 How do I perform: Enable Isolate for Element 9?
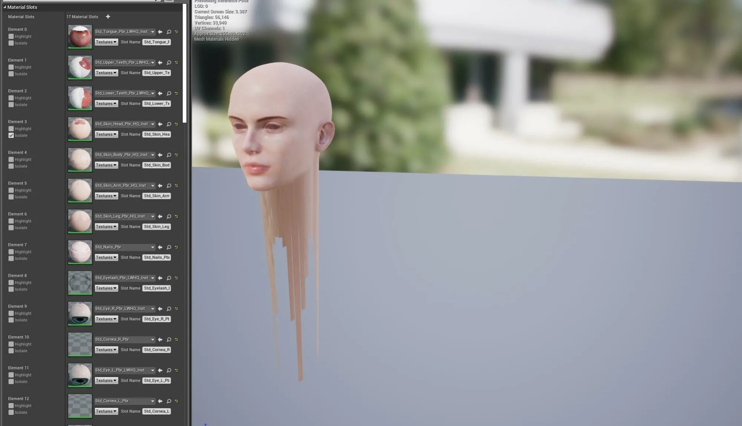(11, 320)
